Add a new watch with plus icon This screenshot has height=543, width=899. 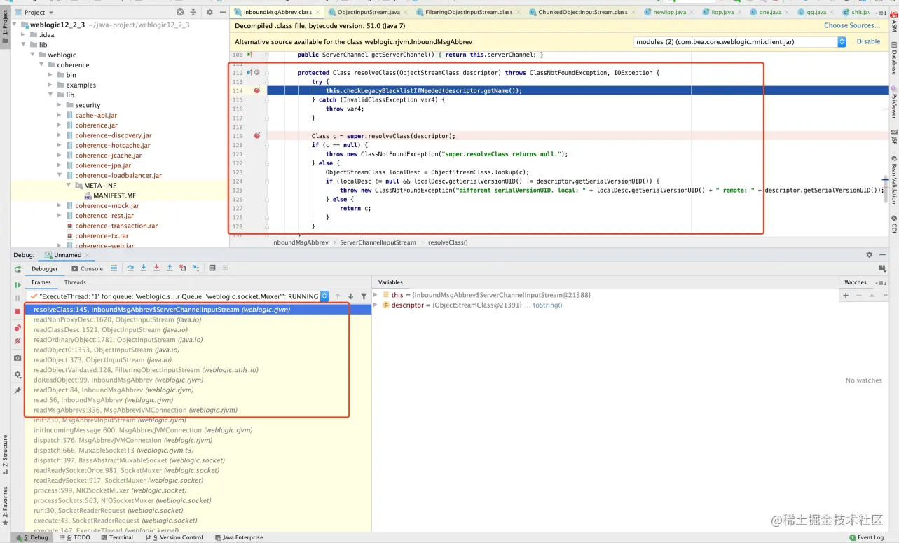846,295
